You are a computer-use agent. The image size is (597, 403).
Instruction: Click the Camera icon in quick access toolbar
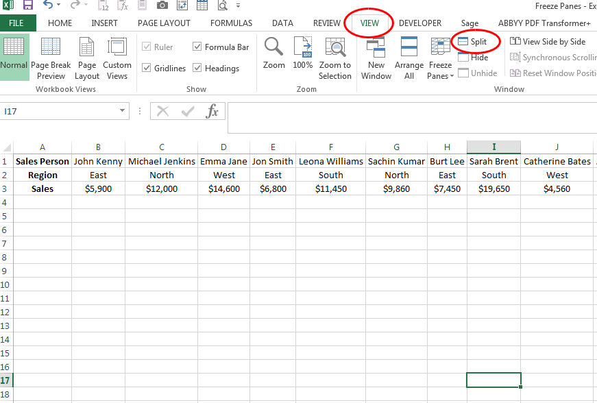coord(162,5)
